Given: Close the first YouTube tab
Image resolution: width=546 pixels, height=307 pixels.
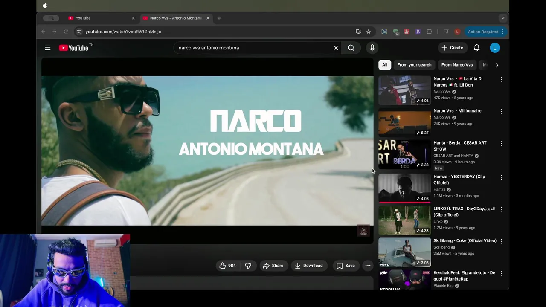Looking at the screenshot, I should click(133, 18).
